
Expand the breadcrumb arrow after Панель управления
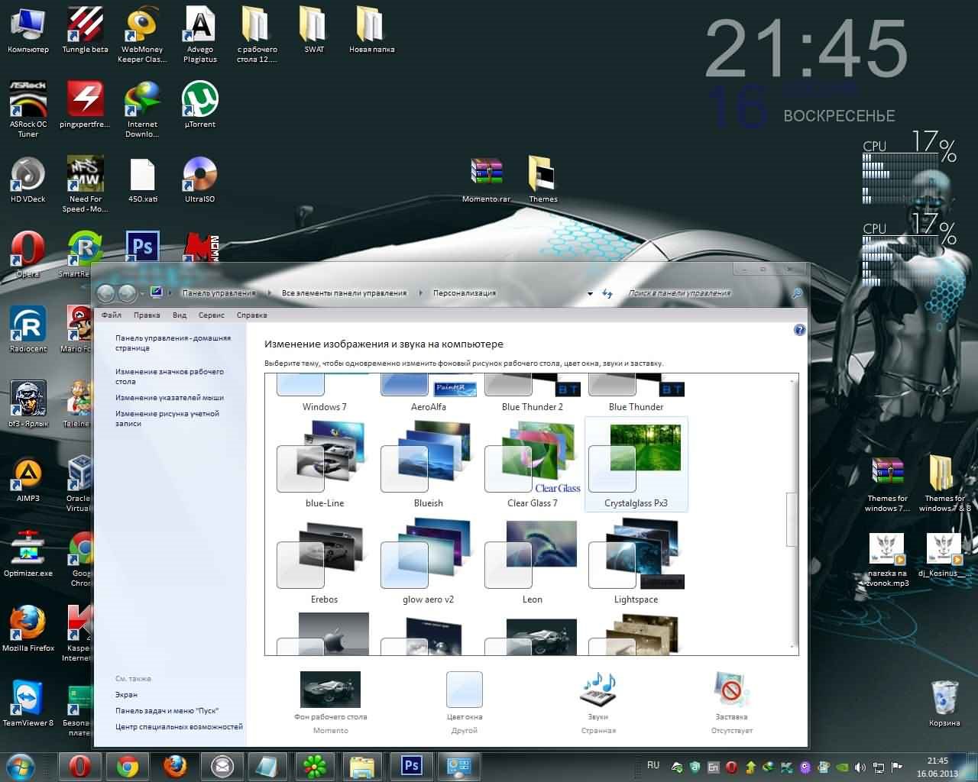tap(273, 293)
